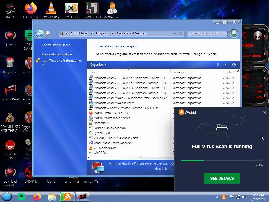This screenshot has height=202, width=269.
Task: Sort by the Name column header
Action: 129,72
